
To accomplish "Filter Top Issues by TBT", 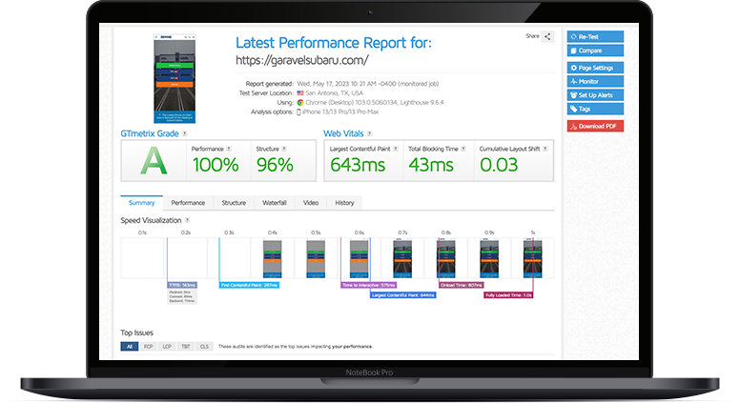I will point(185,347).
